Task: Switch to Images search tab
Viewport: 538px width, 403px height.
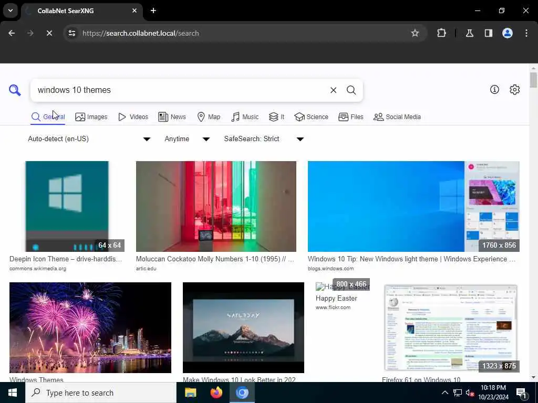Action: coord(91,117)
